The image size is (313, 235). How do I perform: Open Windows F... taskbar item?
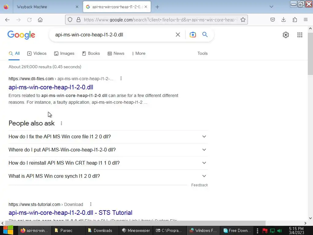pyautogui.click(x=204, y=230)
